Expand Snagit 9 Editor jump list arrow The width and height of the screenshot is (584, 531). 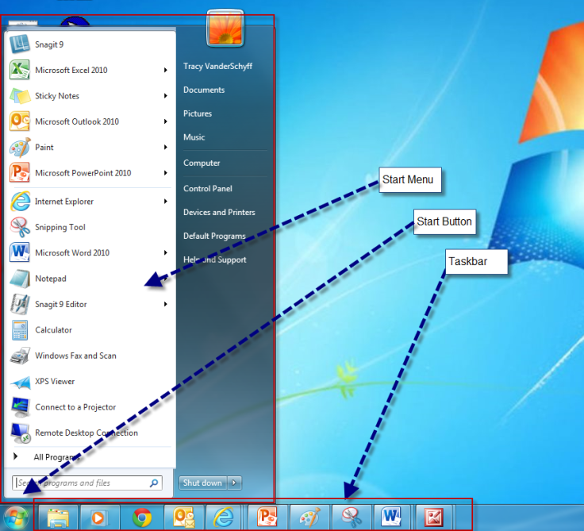tap(165, 304)
